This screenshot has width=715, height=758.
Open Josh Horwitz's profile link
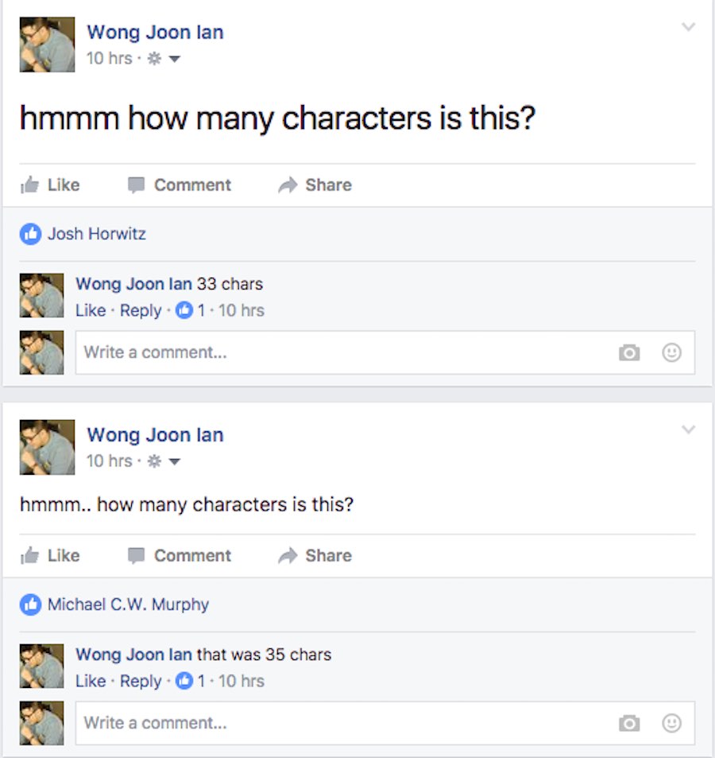(x=96, y=234)
